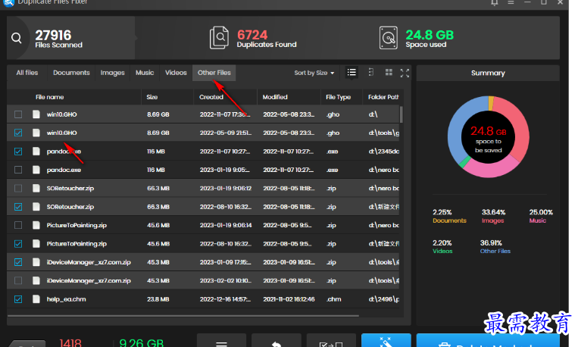Click the Delete Marked button

488,341
